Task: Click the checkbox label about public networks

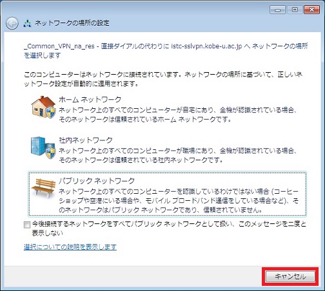Action: pyautogui.click(x=169, y=229)
